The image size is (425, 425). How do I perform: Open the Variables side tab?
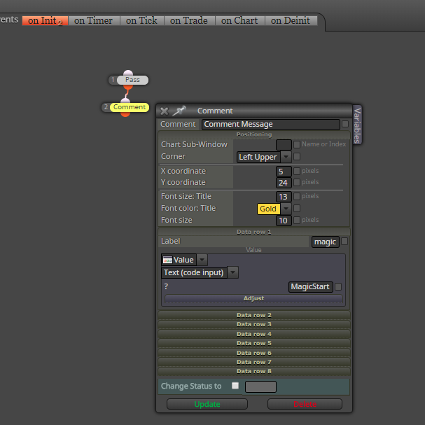(357, 125)
